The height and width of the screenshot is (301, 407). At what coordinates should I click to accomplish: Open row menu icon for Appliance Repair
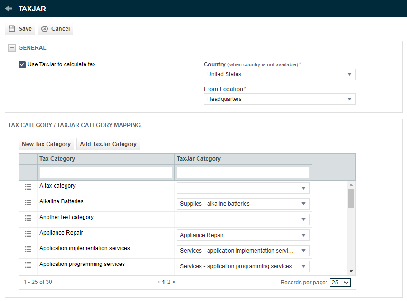[x=28, y=234]
